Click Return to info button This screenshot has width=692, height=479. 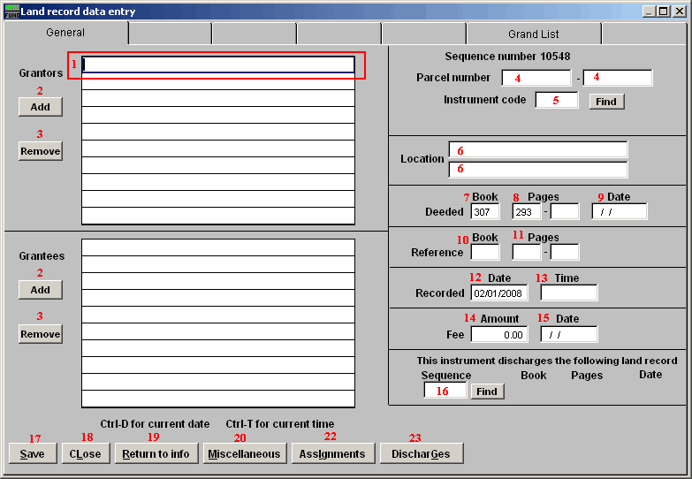[x=156, y=454]
